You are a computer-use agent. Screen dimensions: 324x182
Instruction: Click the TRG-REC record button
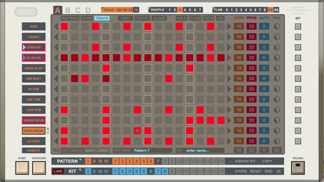(298, 168)
